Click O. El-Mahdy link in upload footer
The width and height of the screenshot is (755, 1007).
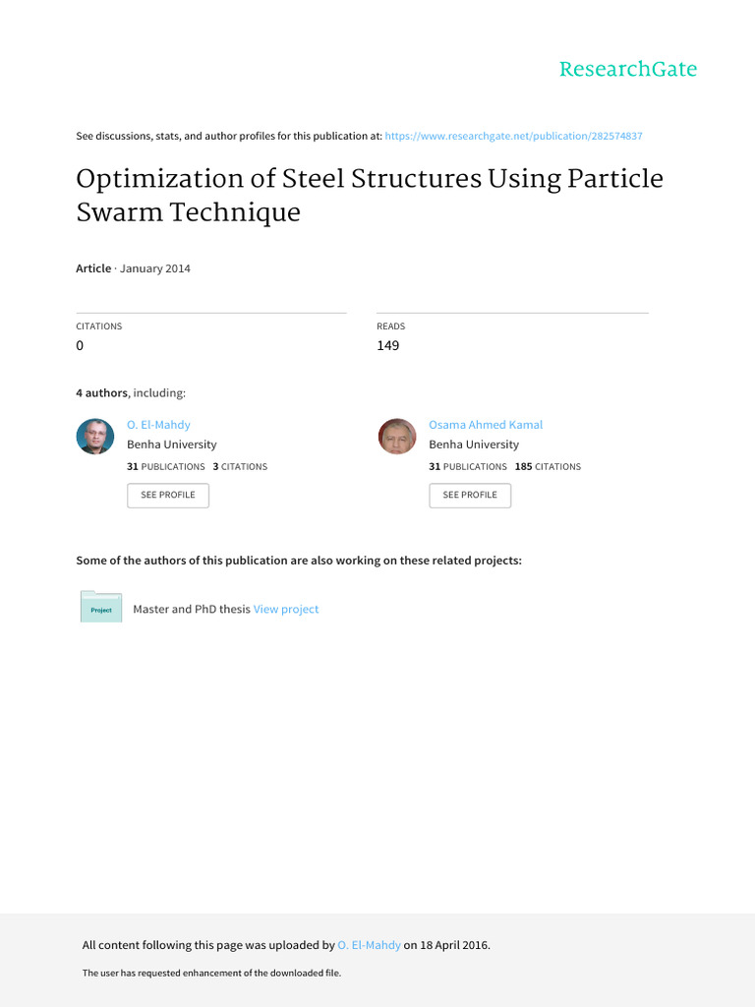(369, 945)
